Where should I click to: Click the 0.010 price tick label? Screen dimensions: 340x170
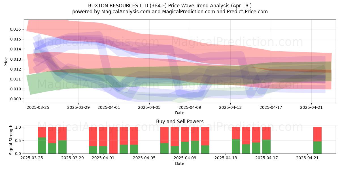click(x=16, y=89)
